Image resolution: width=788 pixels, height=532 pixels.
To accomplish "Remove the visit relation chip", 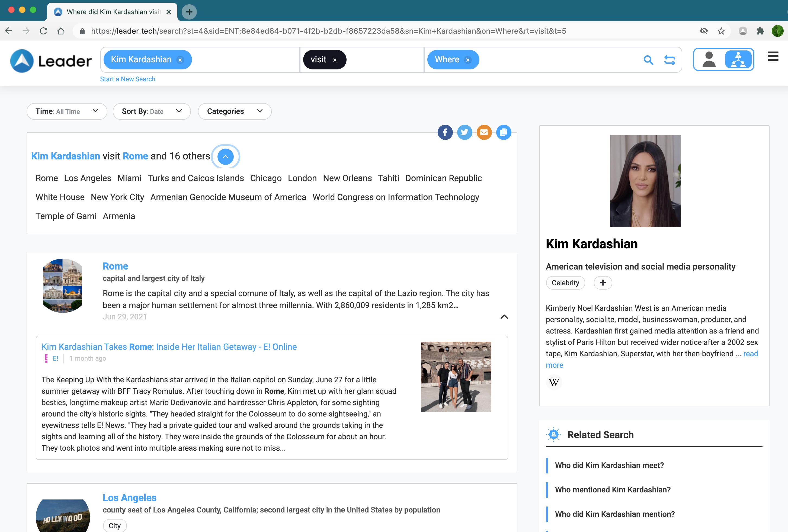I will [x=335, y=60].
